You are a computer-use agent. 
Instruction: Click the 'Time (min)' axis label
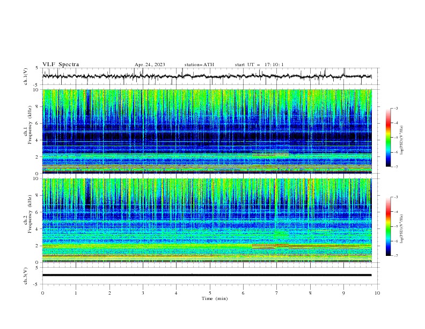(x=215, y=298)
